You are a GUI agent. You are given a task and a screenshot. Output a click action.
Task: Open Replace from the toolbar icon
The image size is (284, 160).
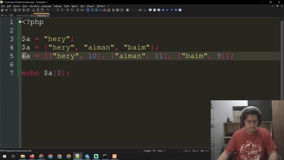62,10
